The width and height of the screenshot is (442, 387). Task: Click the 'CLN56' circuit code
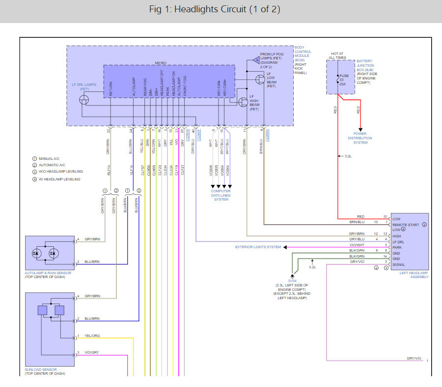[x=148, y=170]
